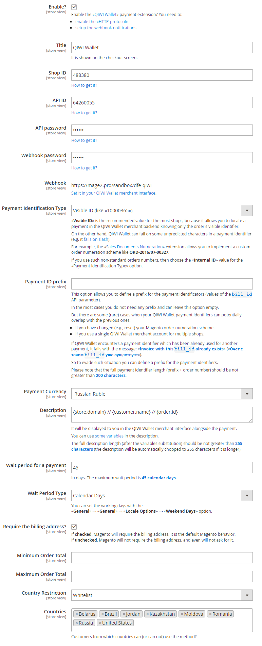The width and height of the screenshot is (262, 646).
Task: Open Wait Period Type dropdown
Action: 162,496
